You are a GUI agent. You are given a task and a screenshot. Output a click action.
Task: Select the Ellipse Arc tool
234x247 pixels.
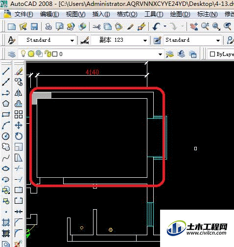[6, 179]
